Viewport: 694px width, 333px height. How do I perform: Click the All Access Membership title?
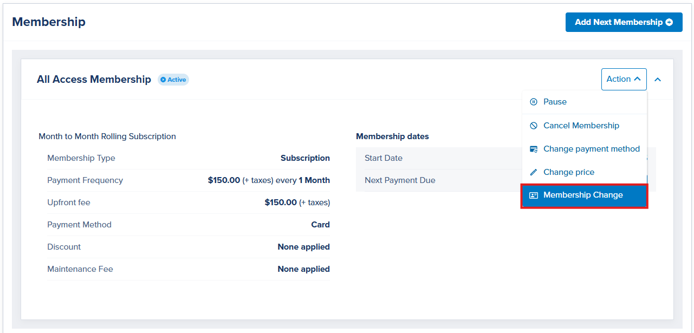(94, 80)
